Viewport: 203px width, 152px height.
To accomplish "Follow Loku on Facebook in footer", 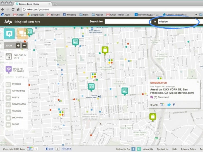I will click(134, 149).
